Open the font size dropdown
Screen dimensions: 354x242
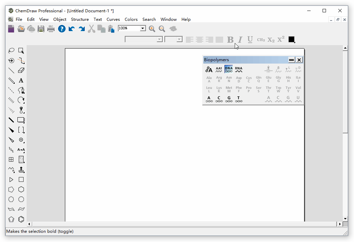coord(179,39)
